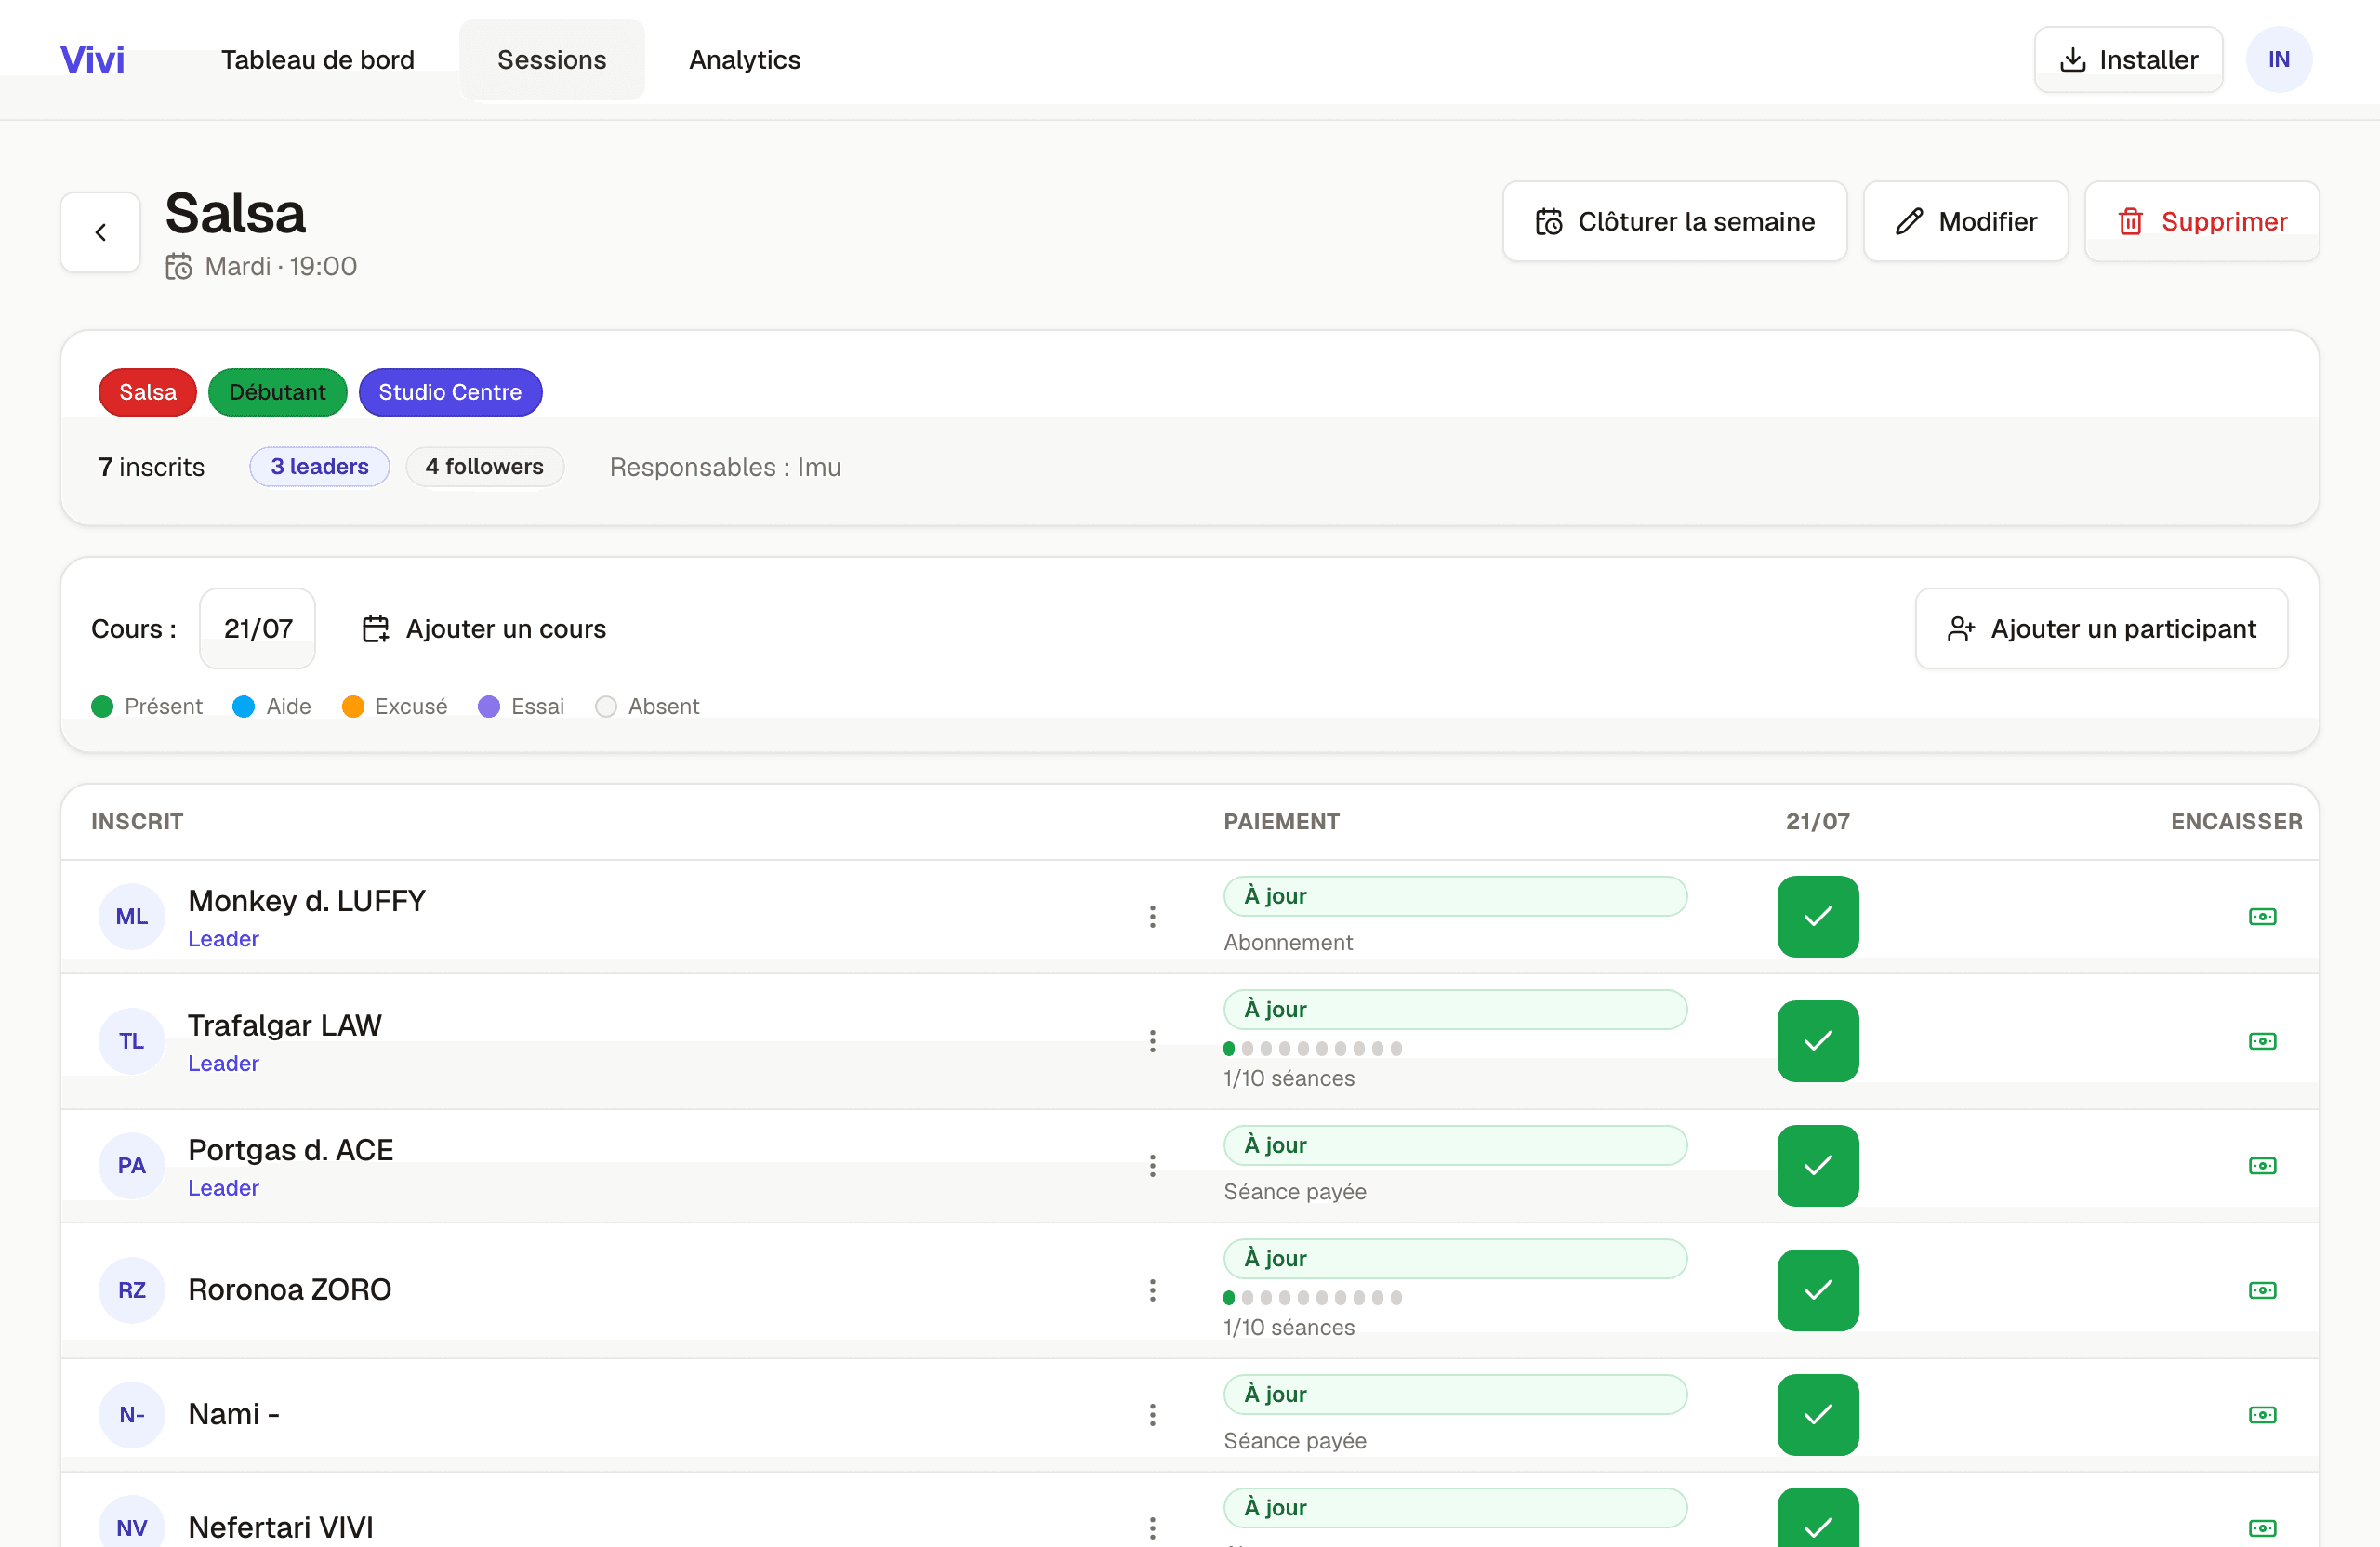
Task: Open the Tableau de bord tab
Action: pos(317,60)
